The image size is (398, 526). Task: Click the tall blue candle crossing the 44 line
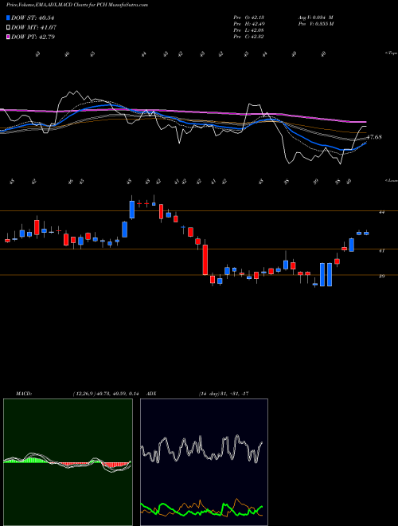pos(132,210)
